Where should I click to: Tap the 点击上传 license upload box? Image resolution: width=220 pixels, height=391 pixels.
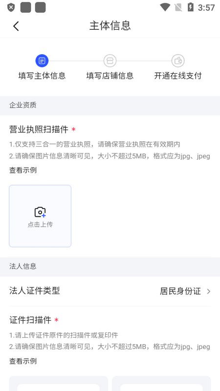click(40, 216)
